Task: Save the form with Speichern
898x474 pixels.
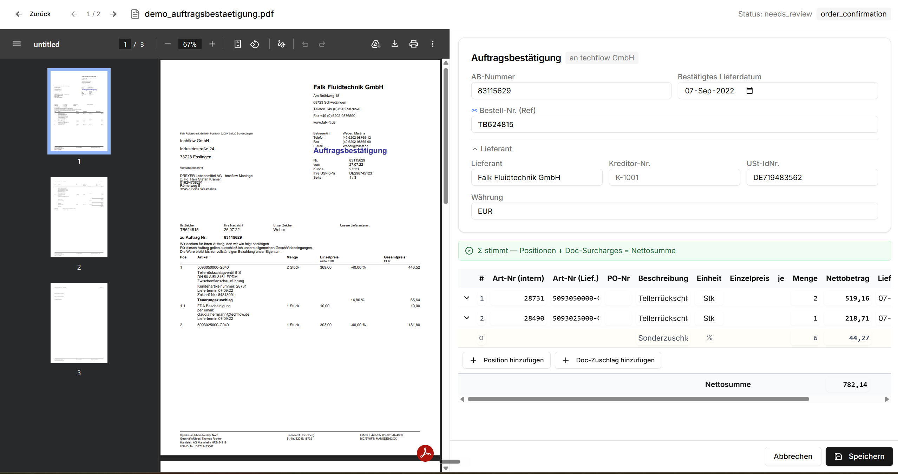Action: pos(859,456)
